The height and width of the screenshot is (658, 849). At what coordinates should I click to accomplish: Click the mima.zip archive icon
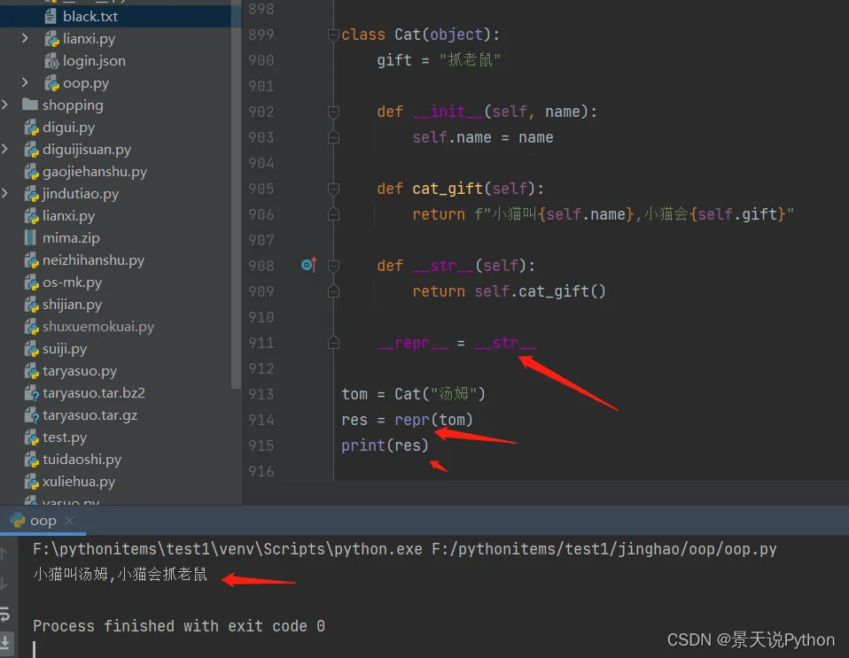[x=31, y=238]
